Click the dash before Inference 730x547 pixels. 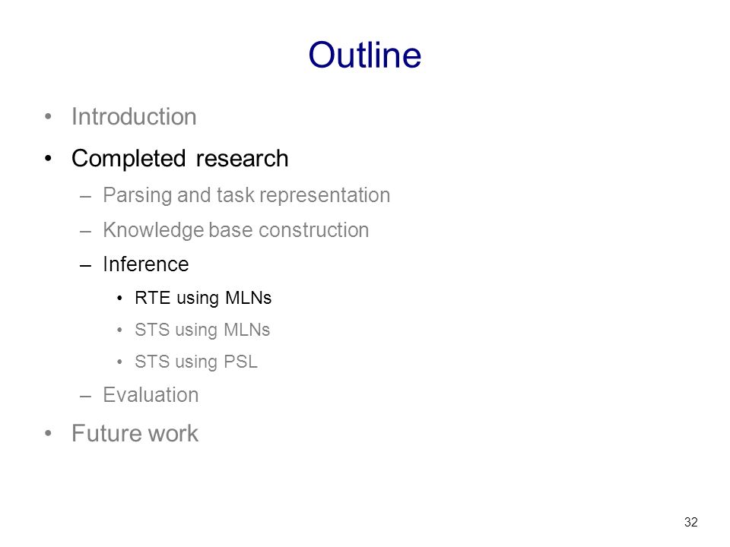click(x=85, y=266)
